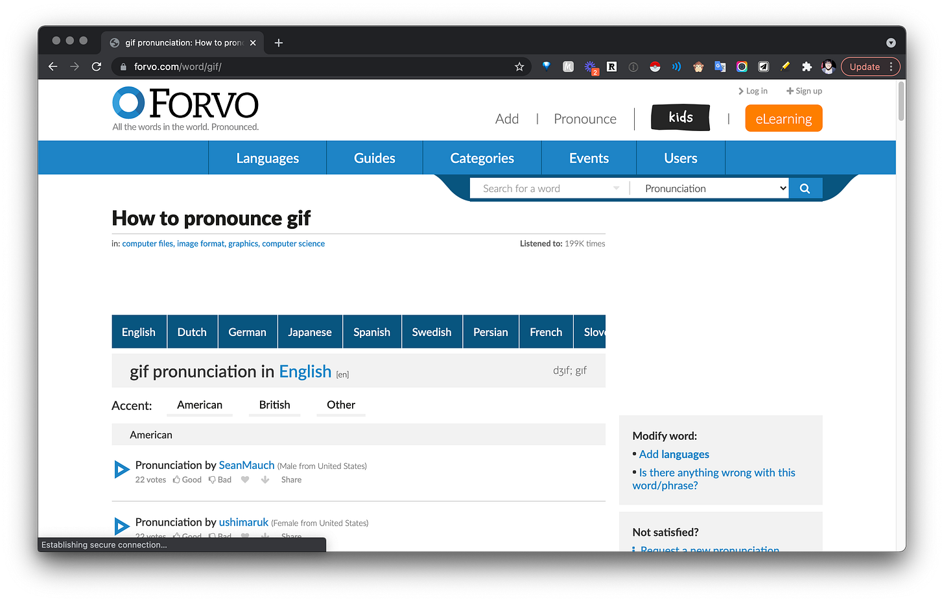Image resolution: width=944 pixels, height=602 pixels.
Task: Vote Good on SeanMauch's pronunciation
Action: coord(187,480)
